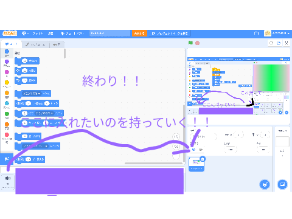Select the green Operators block category

point(7,115)
